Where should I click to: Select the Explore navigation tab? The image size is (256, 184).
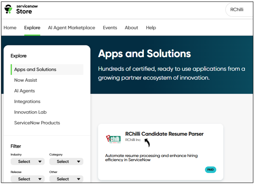pos(32,28)
